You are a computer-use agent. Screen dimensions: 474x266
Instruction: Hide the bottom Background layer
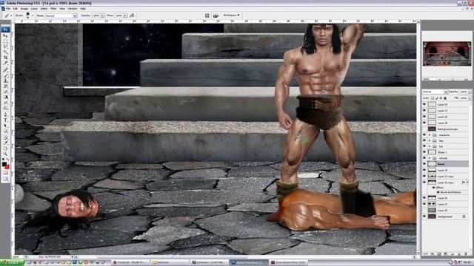(424, 216)
